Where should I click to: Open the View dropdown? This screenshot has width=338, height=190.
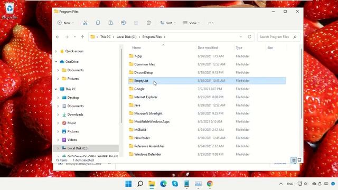191,23
